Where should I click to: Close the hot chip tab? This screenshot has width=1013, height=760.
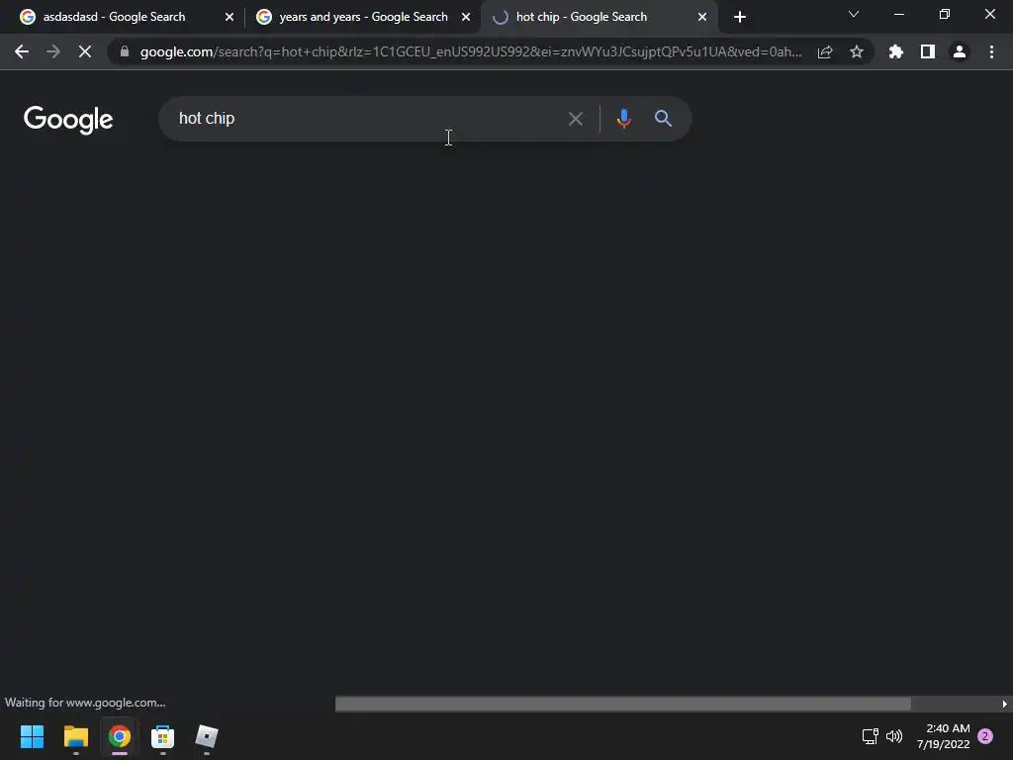702,18
